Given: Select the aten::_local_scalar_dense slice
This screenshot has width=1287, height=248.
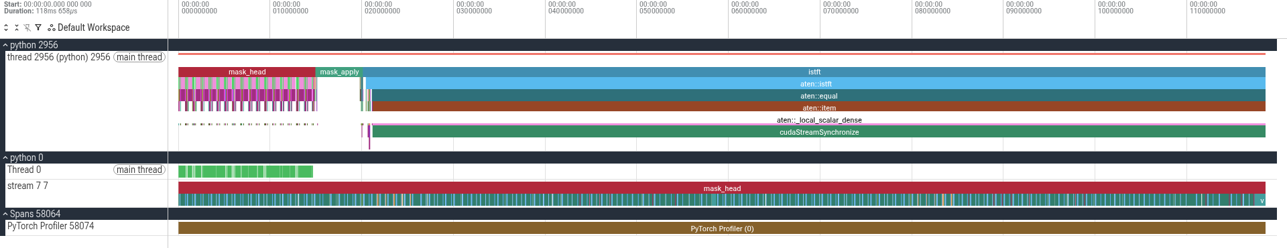Looking at the screenshot, I should [x=818, y=120].
